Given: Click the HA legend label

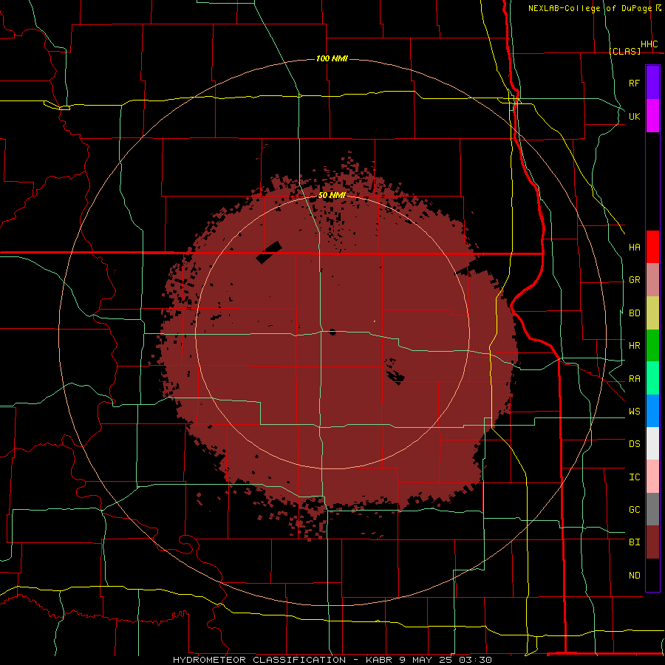Looking at the screenshot, I should (x=634, y=247).
